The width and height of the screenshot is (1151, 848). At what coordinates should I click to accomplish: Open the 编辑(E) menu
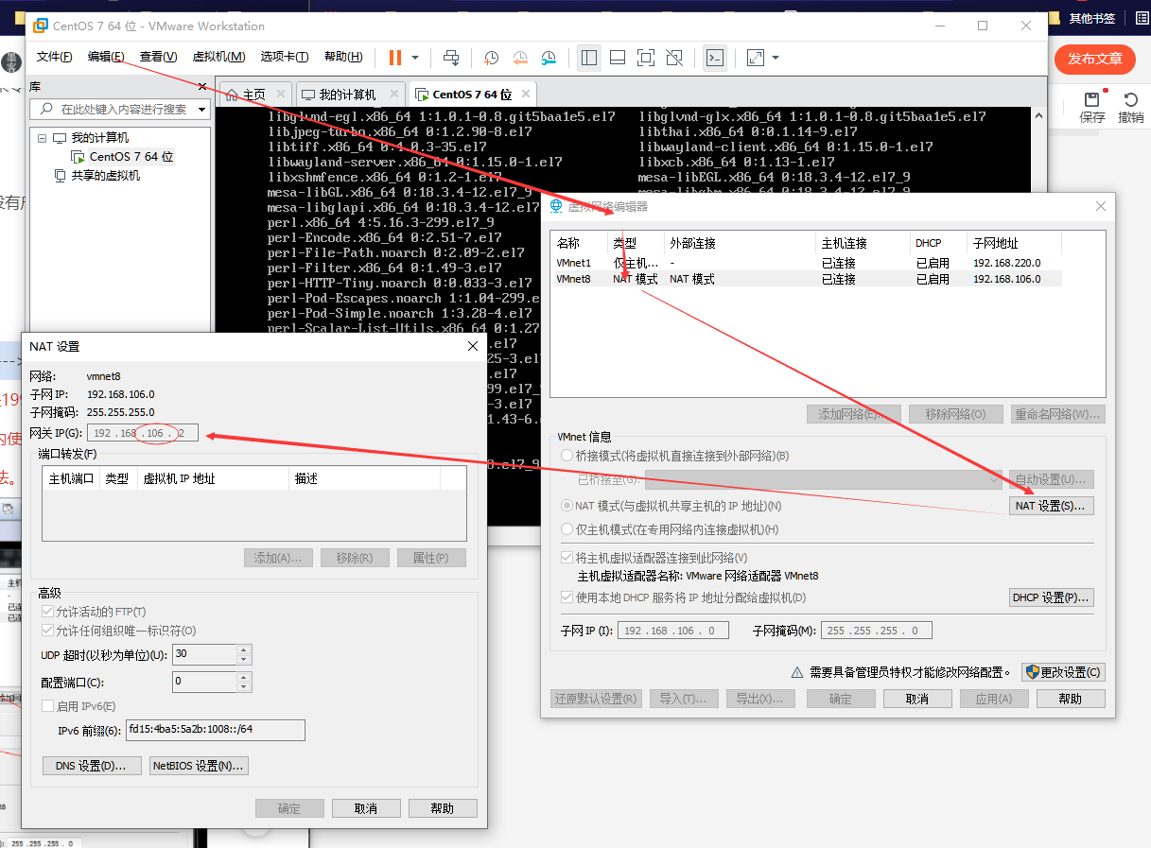click(106, 57)
